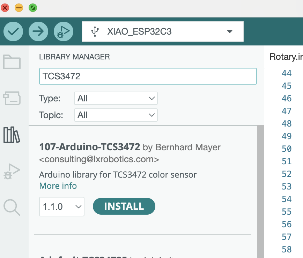Click line number 58 in editor gutter
The height and width of the screenshot is (258, 303).
[x=287, y=250]
